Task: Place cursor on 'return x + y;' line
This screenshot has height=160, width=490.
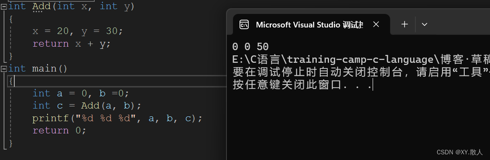Action: 72,44
